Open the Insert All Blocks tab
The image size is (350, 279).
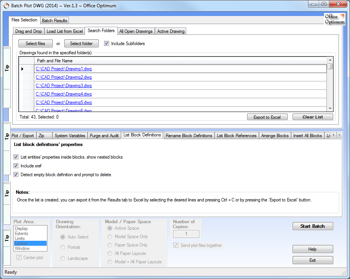308,136
